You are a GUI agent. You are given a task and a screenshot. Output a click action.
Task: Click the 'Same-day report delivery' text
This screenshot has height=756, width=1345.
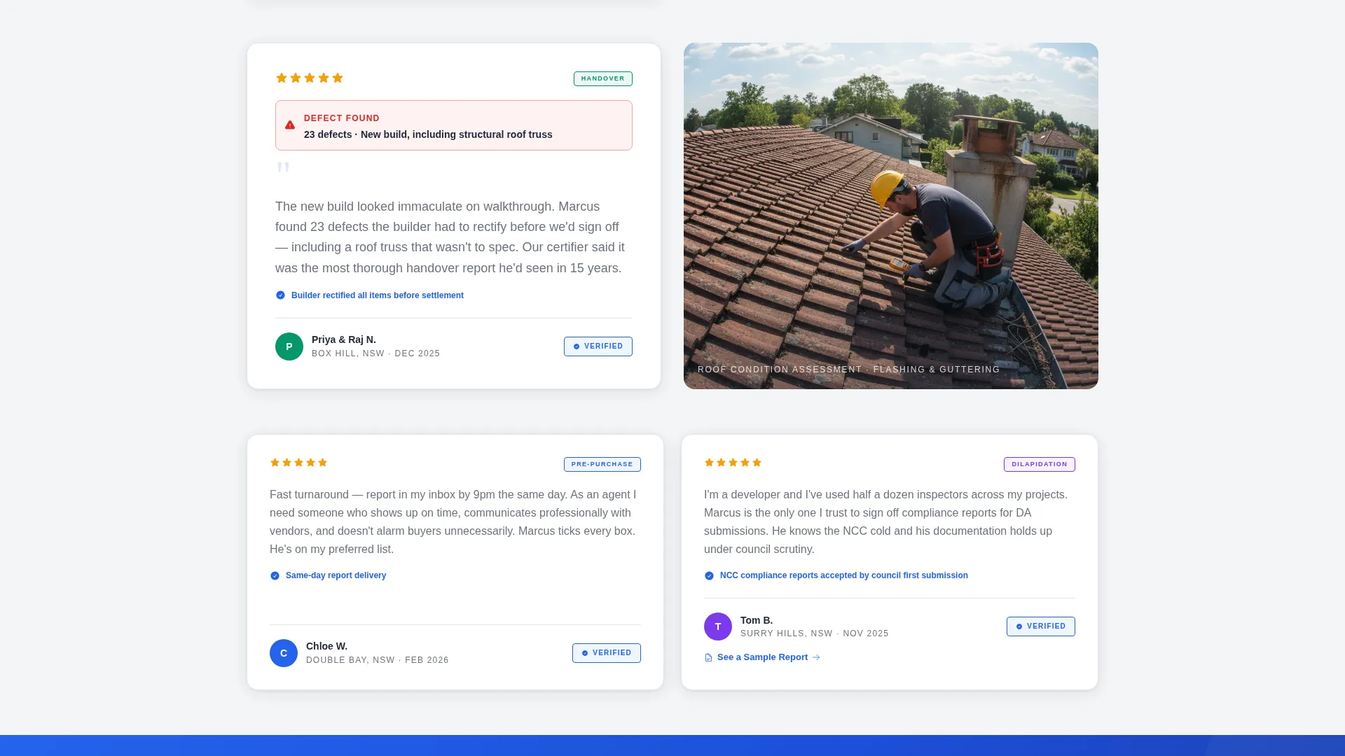(336, 575)
